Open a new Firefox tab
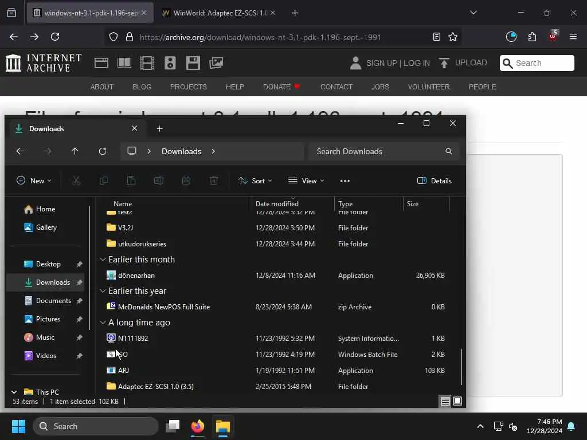 [295, 13]
